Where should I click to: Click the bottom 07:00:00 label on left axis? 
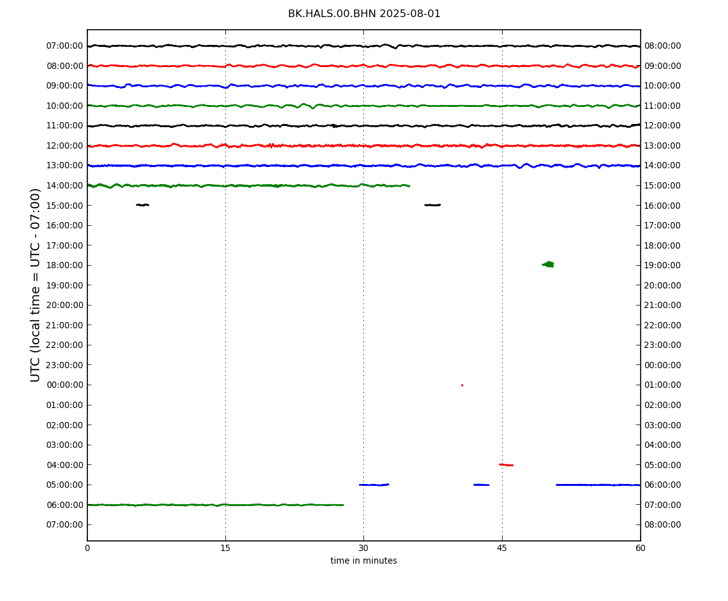[x=65, y=525]
